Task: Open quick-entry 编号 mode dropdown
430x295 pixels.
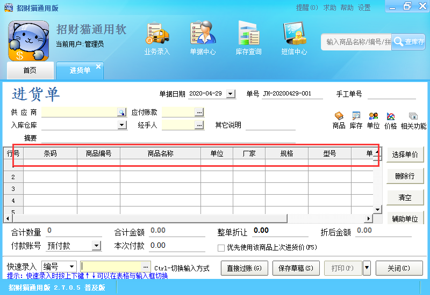Action: [x=72, y=266]
